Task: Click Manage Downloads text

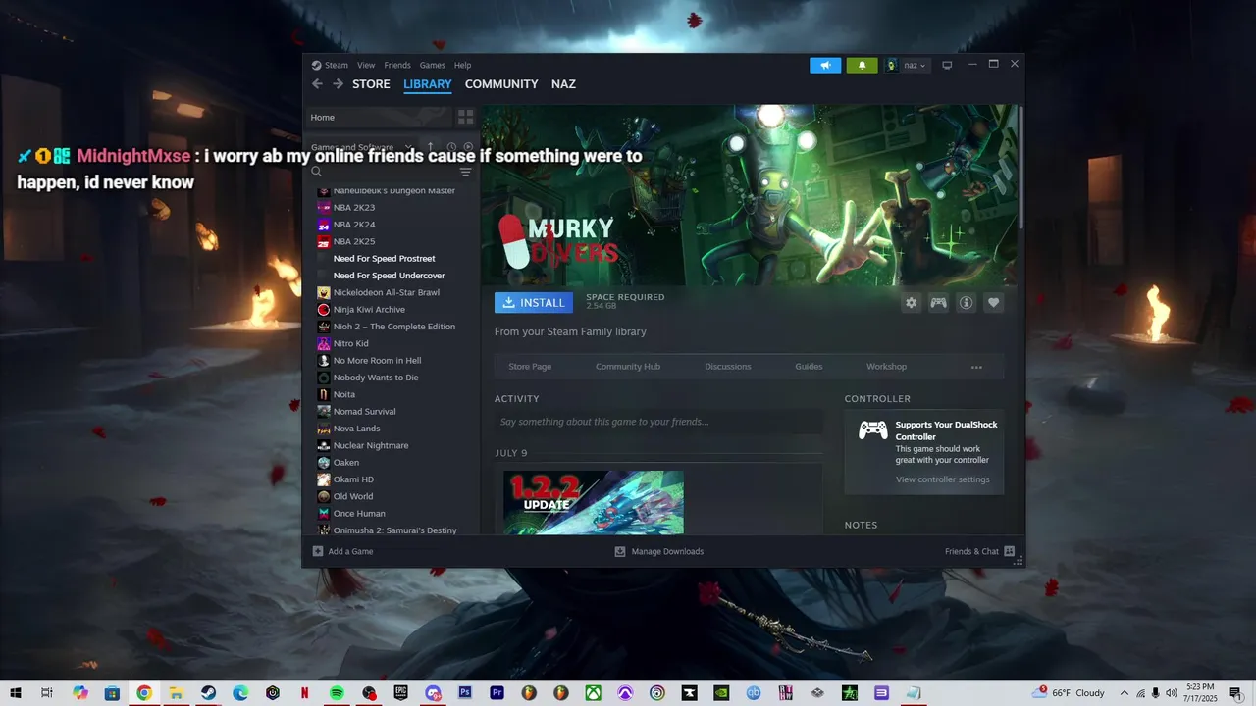Action: [x=667, y=551]
